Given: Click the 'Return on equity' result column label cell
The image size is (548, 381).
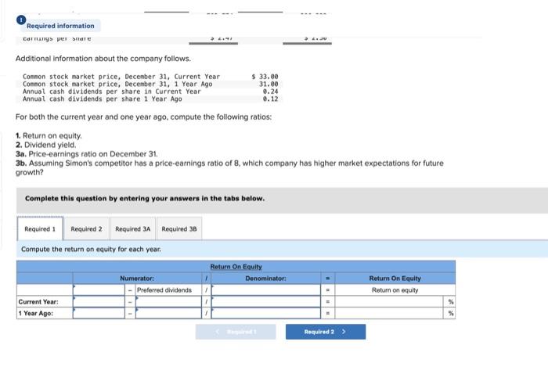Looking at the screenshot, I should (395, 289).
